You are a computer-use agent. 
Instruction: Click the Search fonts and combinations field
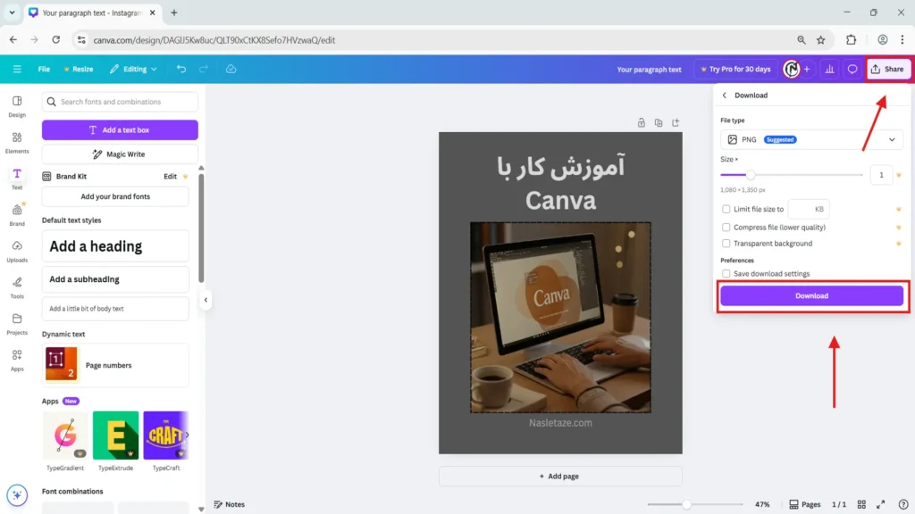click(120, 102)
